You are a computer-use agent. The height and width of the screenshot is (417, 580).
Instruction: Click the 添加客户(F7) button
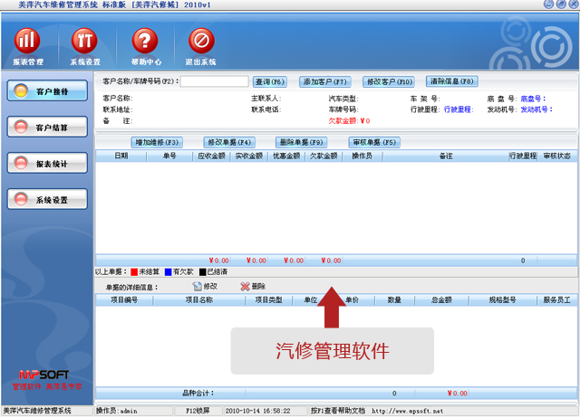pos(324,81)
